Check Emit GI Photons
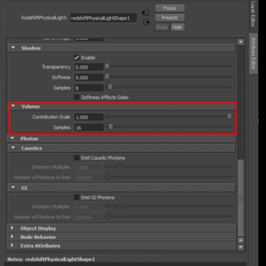266x266 pixels. [x=77, y=197]
